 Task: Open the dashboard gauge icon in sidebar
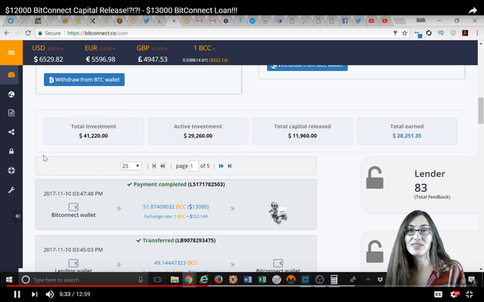click(x=11, y=75)
